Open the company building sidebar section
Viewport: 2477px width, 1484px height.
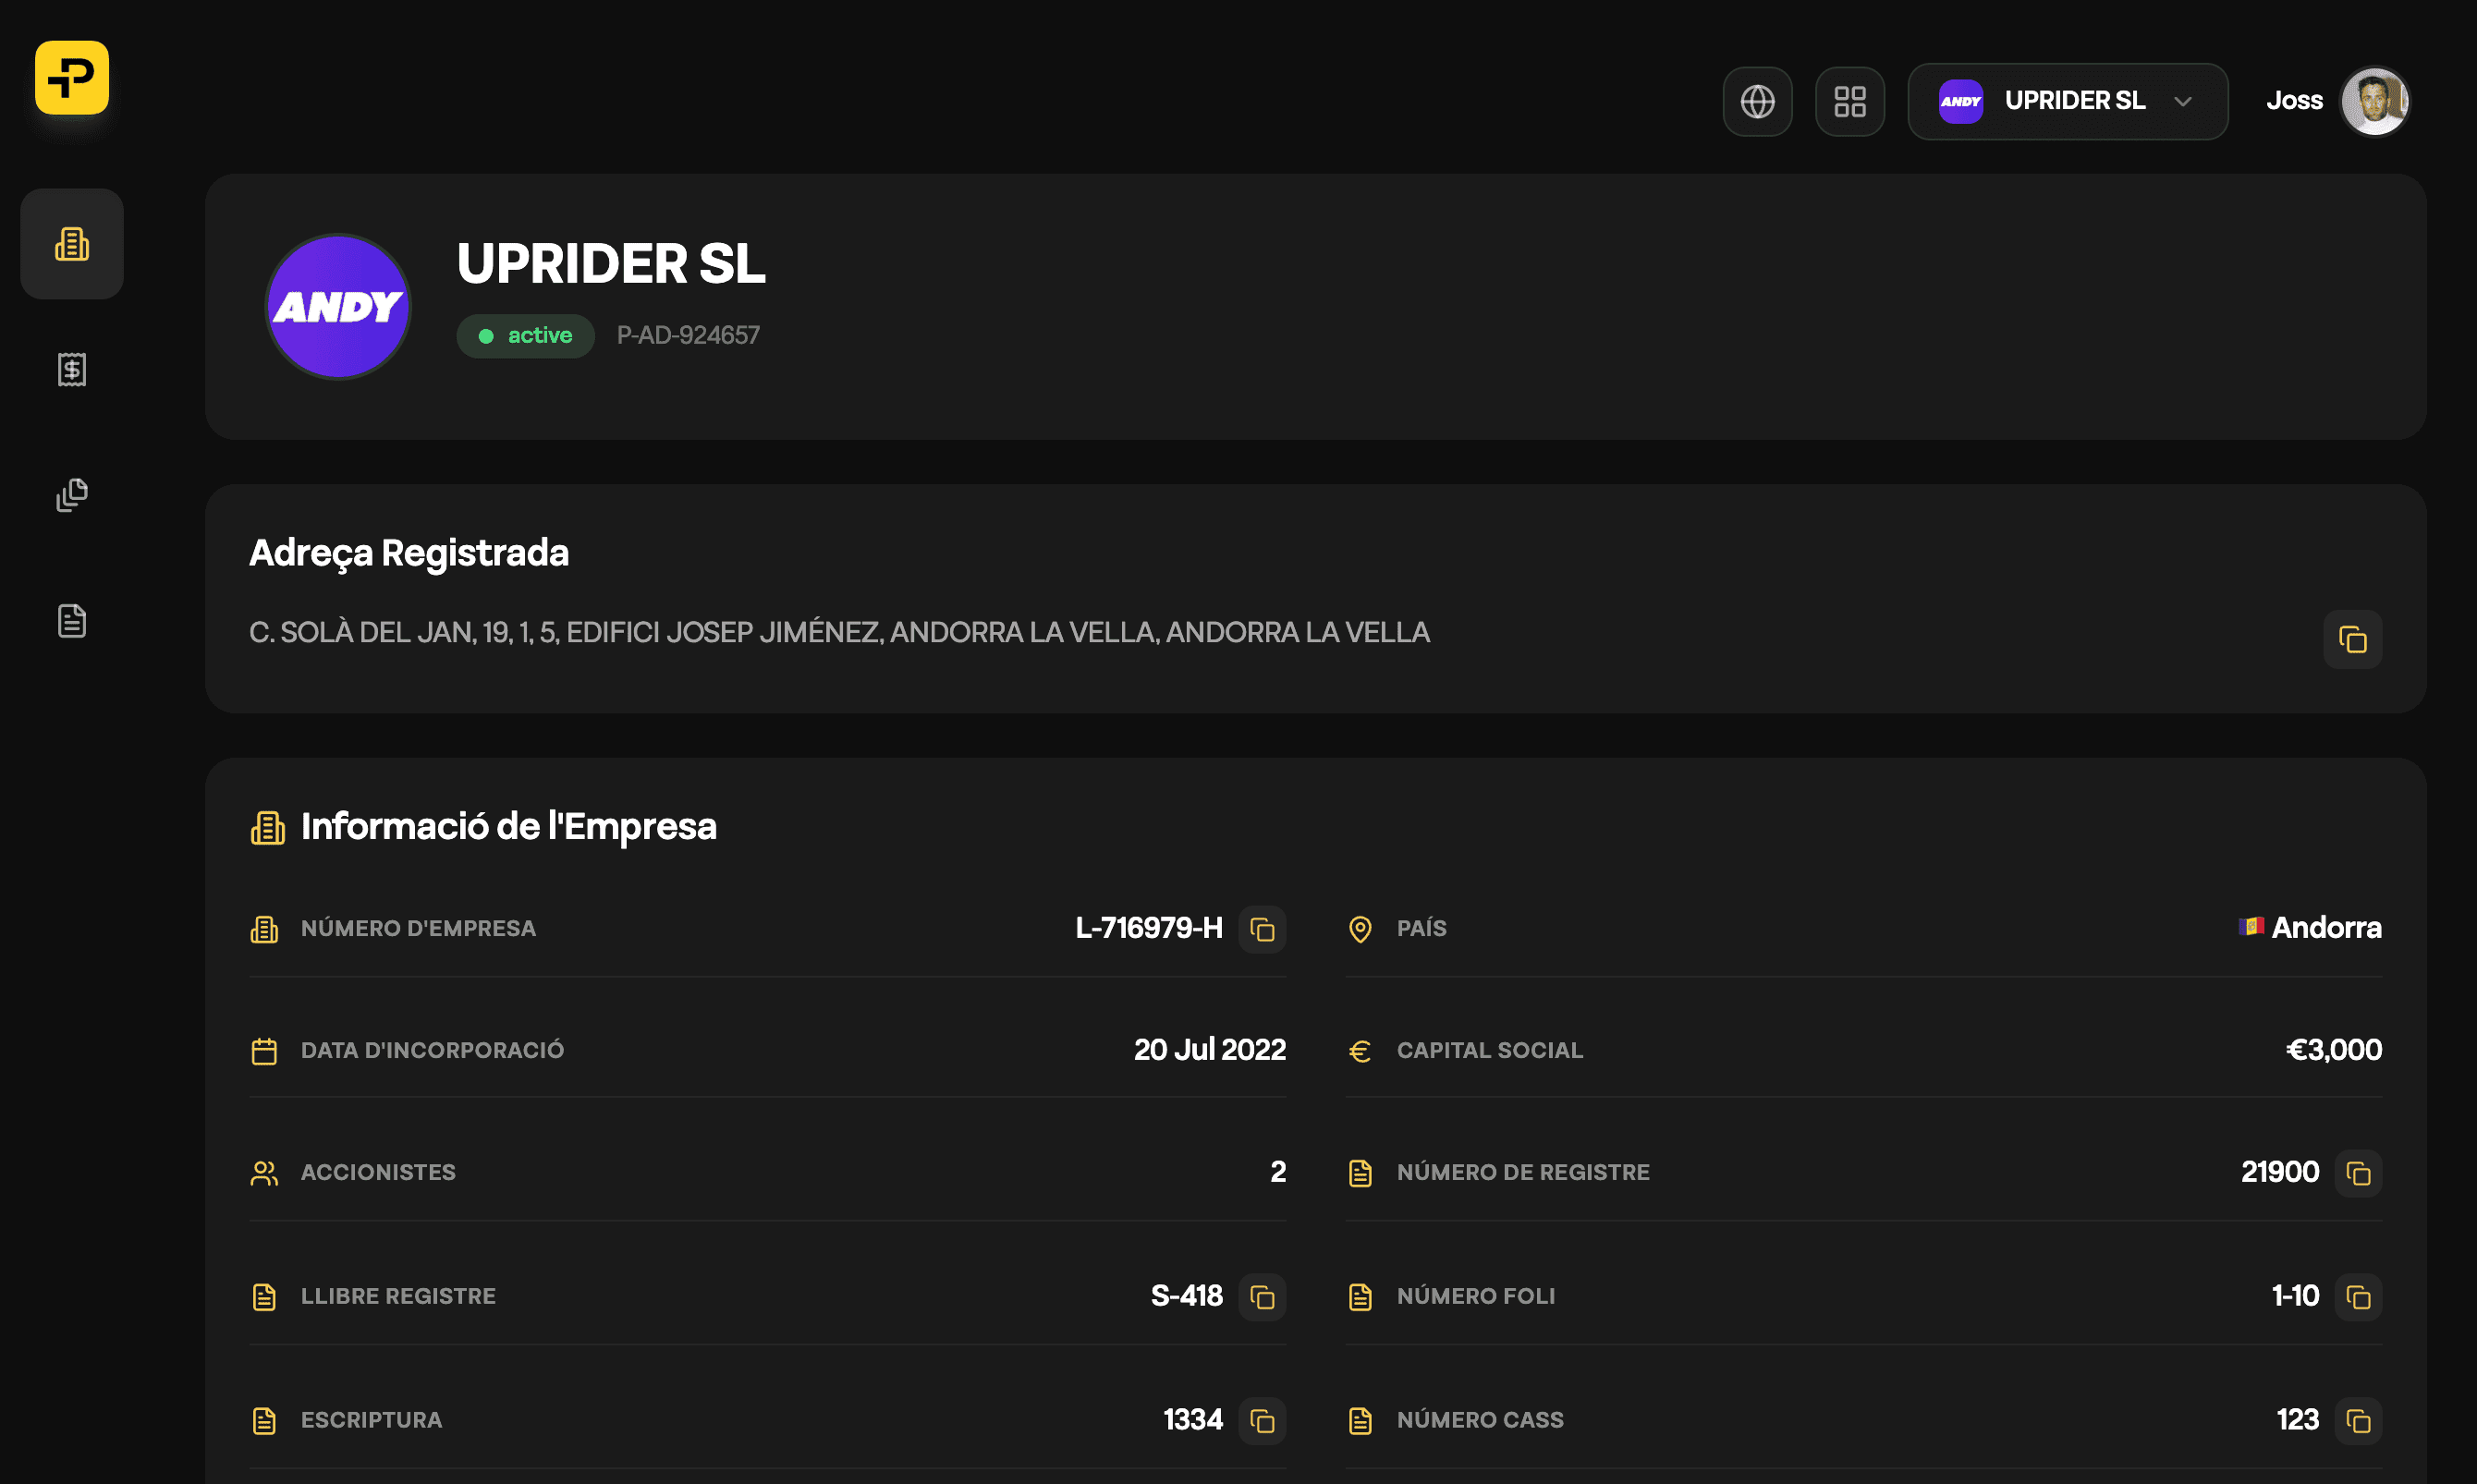tap(72, 244)
